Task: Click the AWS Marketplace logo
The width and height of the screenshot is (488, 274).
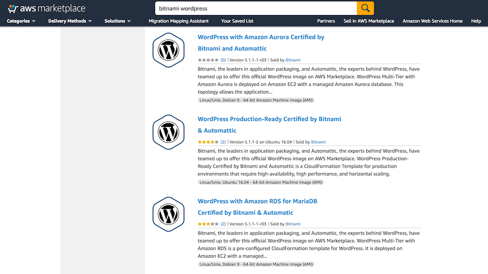Action: point(46,9)
